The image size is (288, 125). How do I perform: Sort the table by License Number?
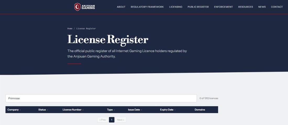pyautogui.click(x=73, y=110)
